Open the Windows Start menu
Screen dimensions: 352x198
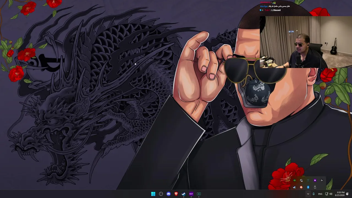click(x=153, y=194)
